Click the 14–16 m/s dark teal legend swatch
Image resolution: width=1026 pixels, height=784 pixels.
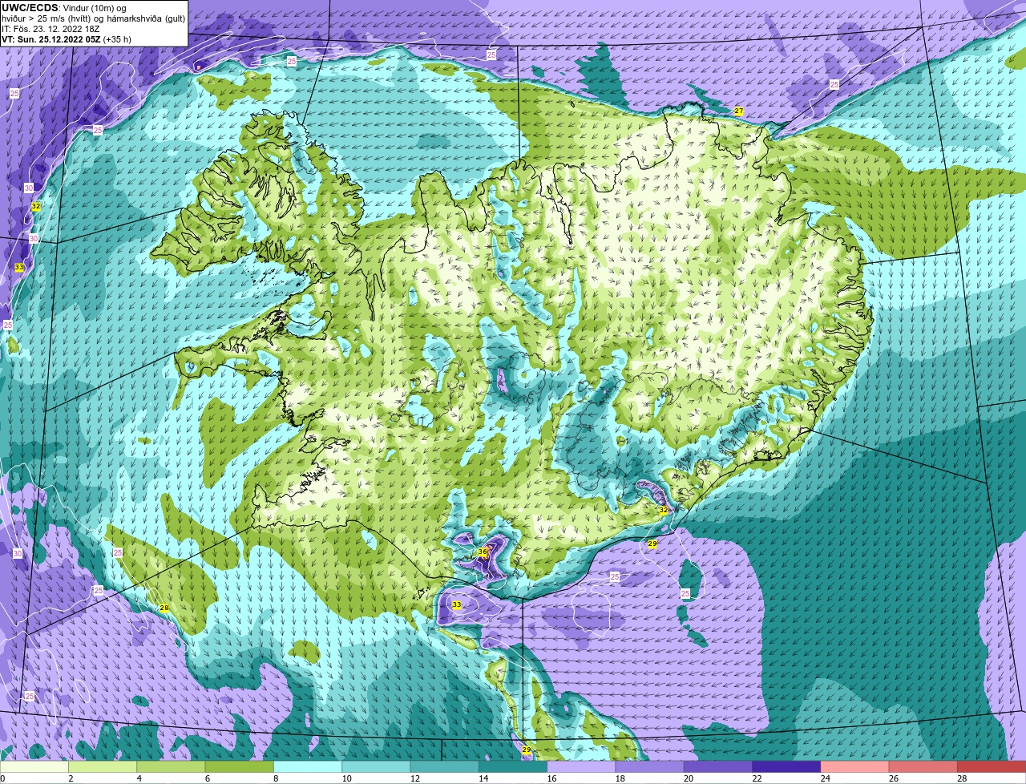513,766
